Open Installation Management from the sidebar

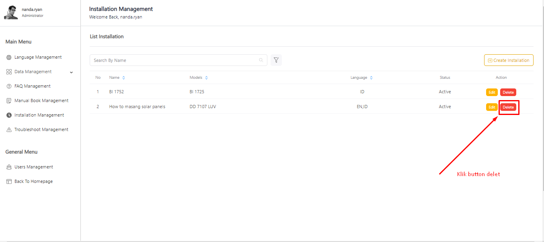39,115
